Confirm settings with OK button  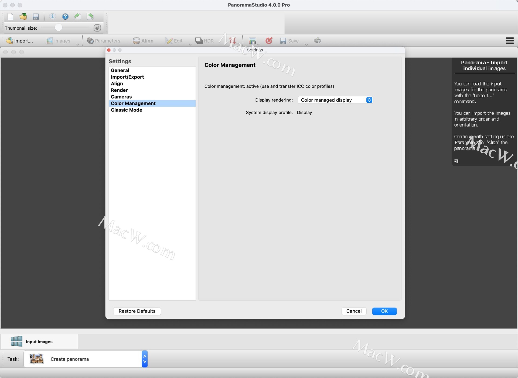click(384, 311)
